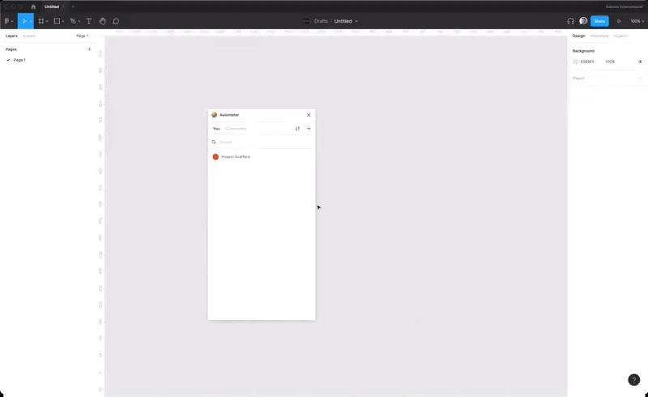Click the Automator search magnifier icon
This screenshot has width=648, height=397.
coord(214,142)
